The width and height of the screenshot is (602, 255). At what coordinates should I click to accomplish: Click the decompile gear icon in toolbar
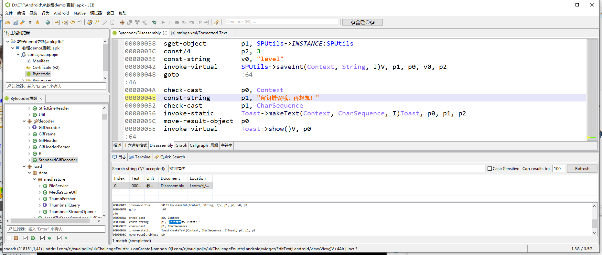click(90, 22)
